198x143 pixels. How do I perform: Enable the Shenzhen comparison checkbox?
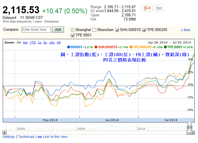coord(94,30)
